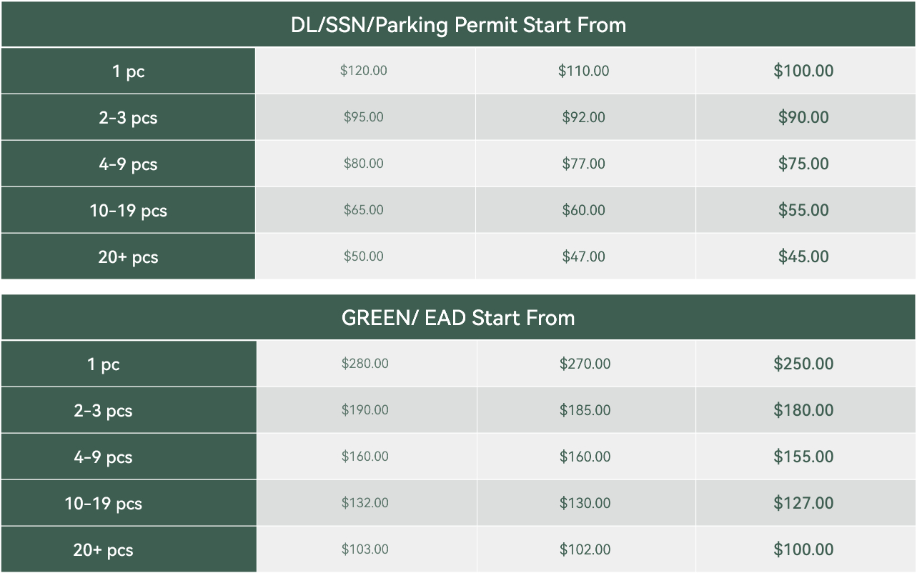Click the $103.00 price cell
Image resolution: width=917 pixels, height=573 pixels.
pos(365,549)
